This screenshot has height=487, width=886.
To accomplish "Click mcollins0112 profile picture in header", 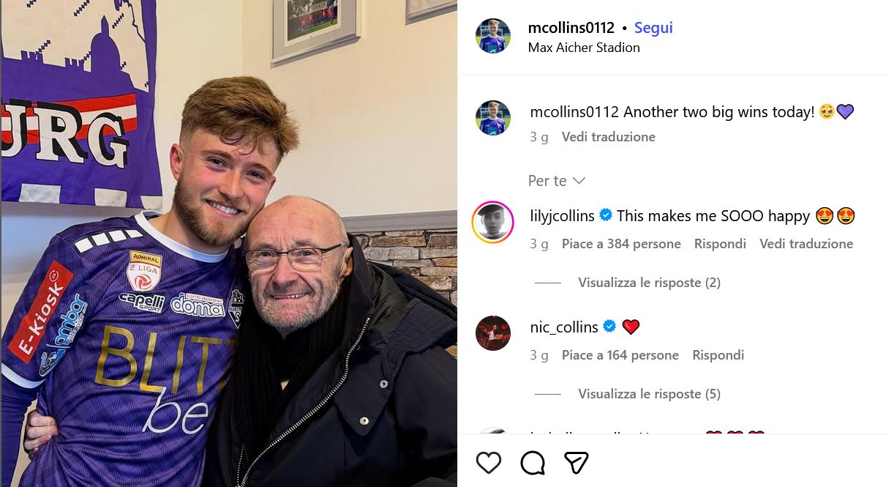I will (x=493, y=36).
